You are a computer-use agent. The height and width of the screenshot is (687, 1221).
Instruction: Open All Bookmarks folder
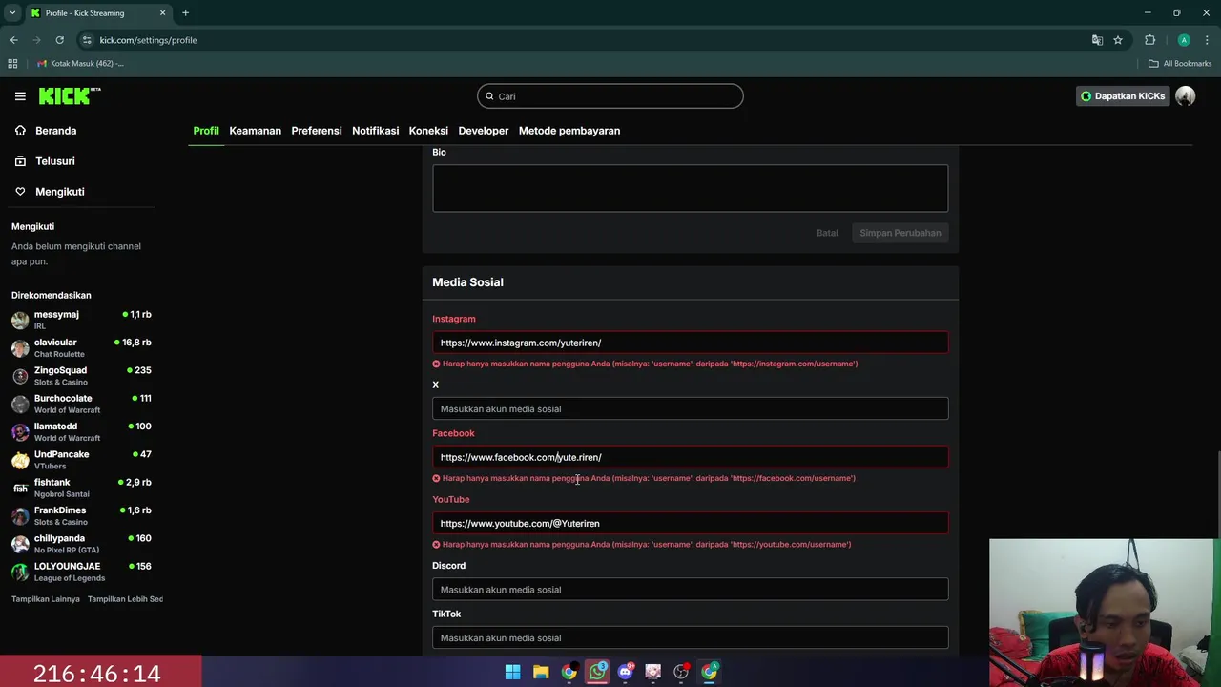coord(1180,64)
